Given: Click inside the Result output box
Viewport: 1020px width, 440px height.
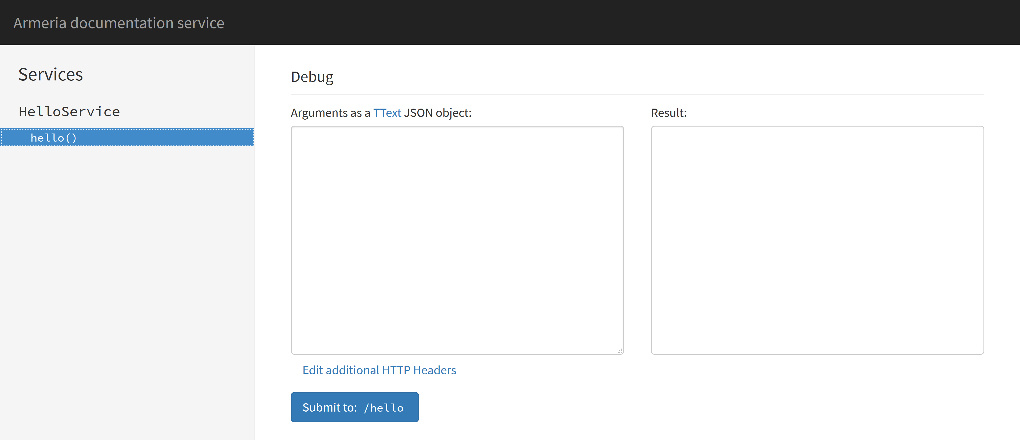Looking at the screenshot, I should (817, 239).
